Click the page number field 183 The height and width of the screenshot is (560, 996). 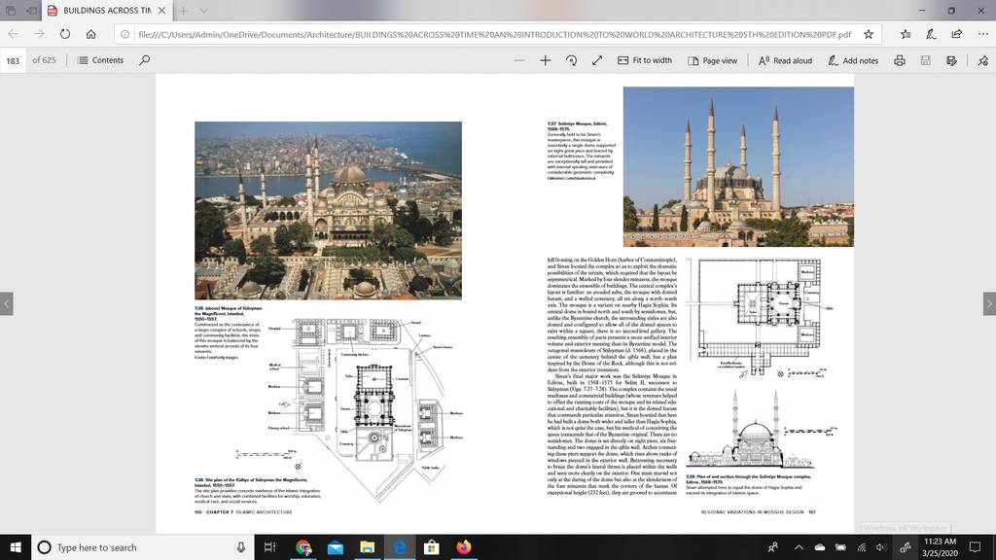pyautogui.click(x=13, y=60)
